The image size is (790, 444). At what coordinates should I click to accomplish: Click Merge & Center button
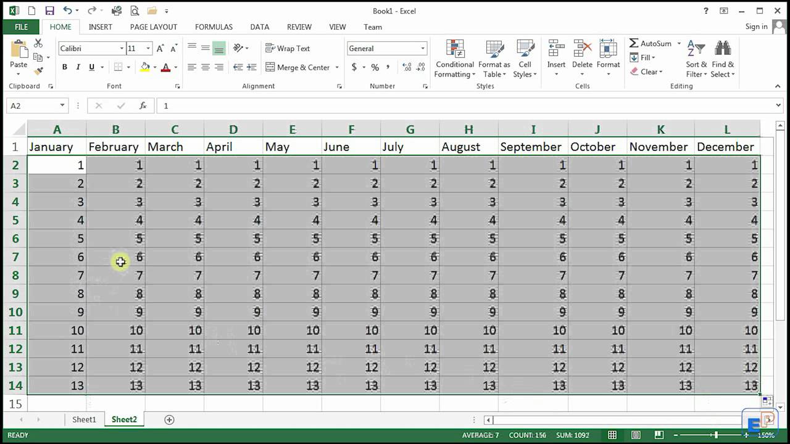pos(298,67)
